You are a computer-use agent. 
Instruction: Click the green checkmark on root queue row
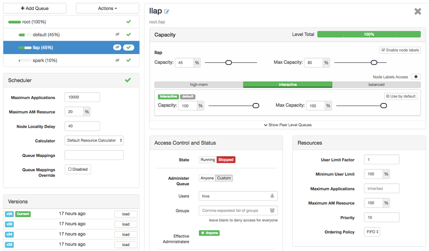click(x=128, y=21)
